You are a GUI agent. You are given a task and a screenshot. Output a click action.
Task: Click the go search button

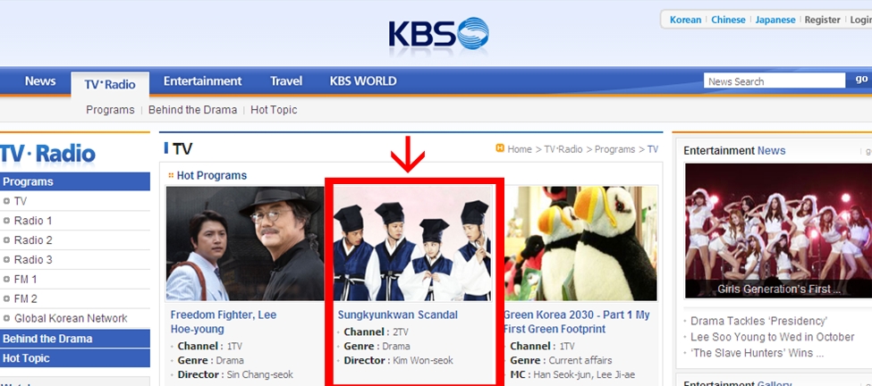861,80
